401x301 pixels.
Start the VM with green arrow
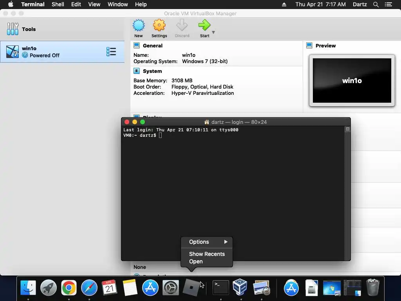point(204,25)
